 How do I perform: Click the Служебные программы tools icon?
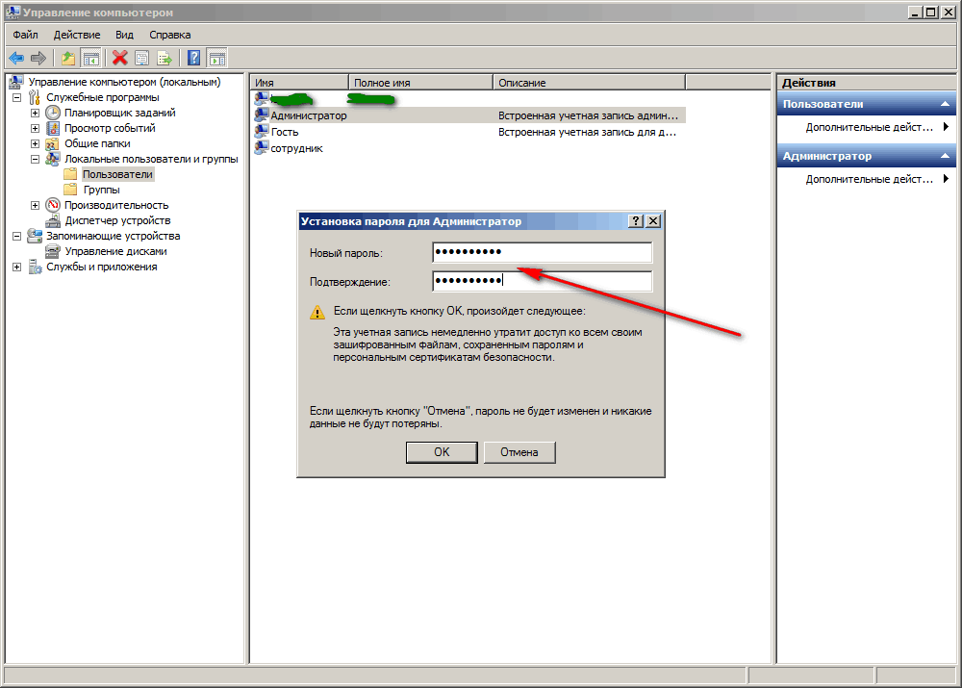[x=35, y=97]
